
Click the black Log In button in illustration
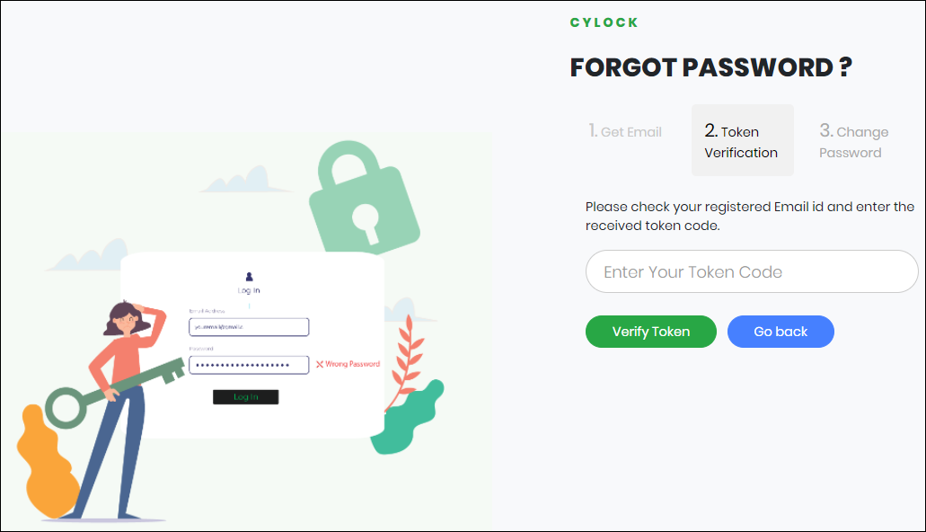coord(245,397)
